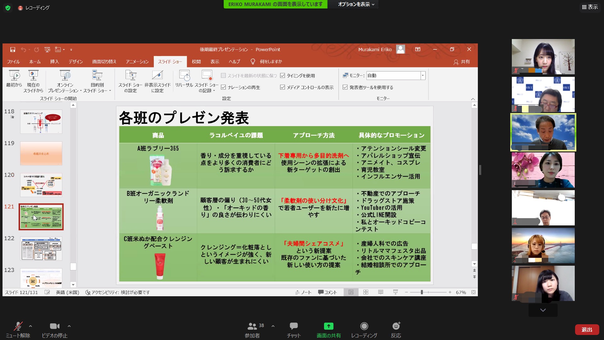Open オプションを表示 dropdown in Zoom
604x340 pixels.
tap(356, 4)
